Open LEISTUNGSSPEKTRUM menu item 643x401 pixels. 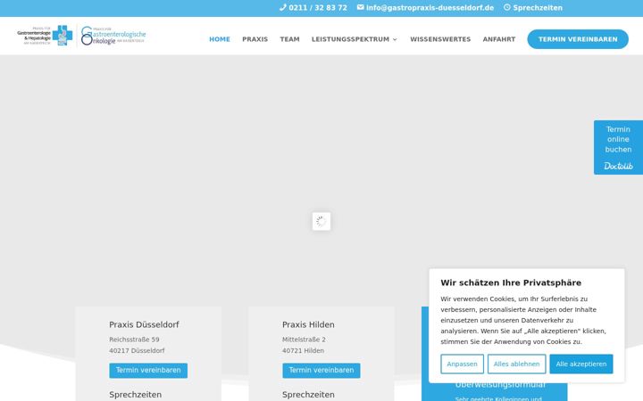coord(350,39)
